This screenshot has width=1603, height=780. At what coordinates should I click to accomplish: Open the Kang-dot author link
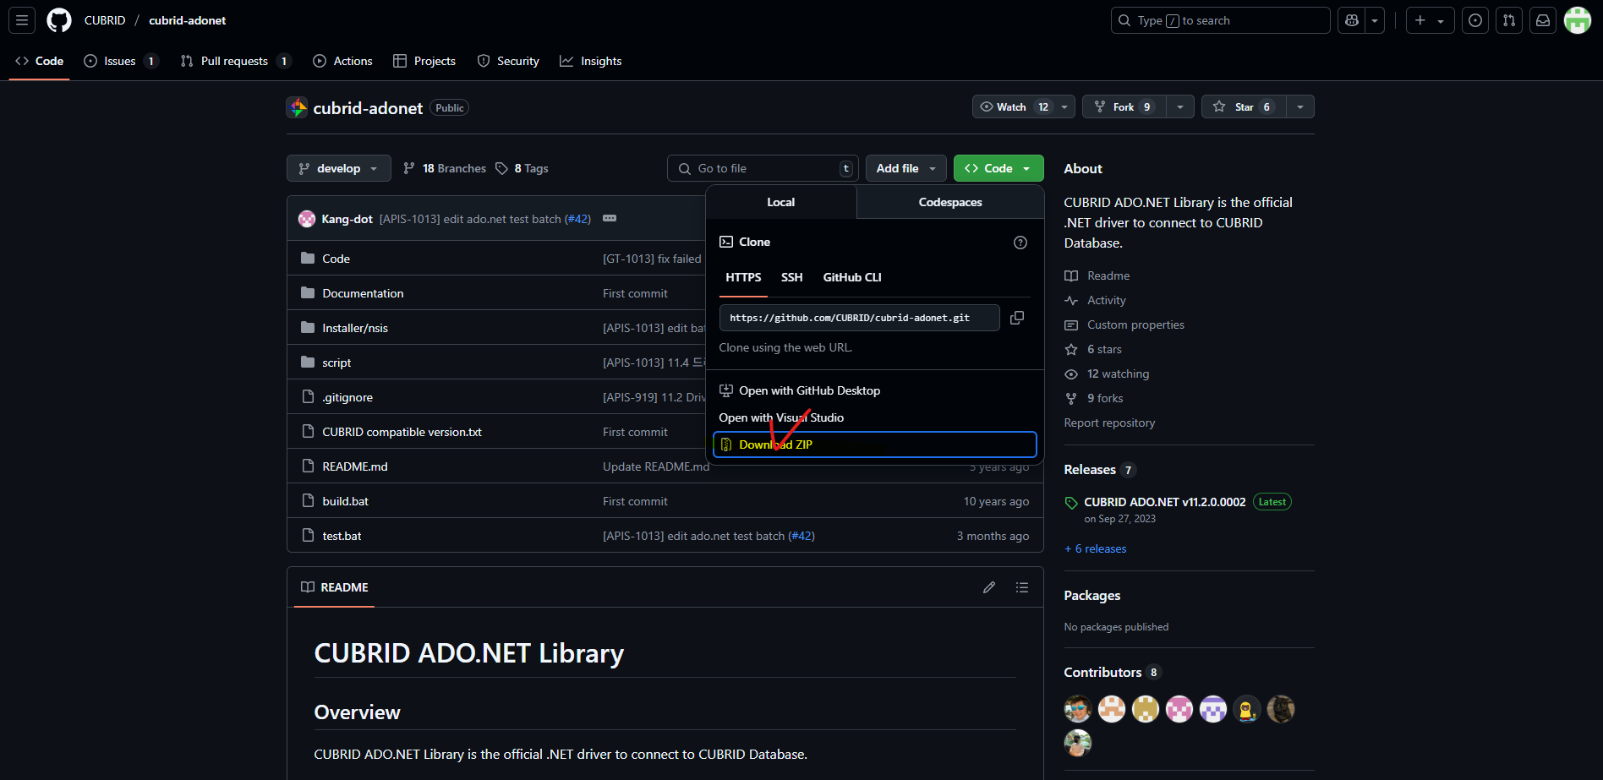point(347,219)
